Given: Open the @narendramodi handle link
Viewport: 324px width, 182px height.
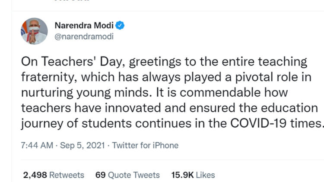Looking at the screenshot, I should point(84,37).
